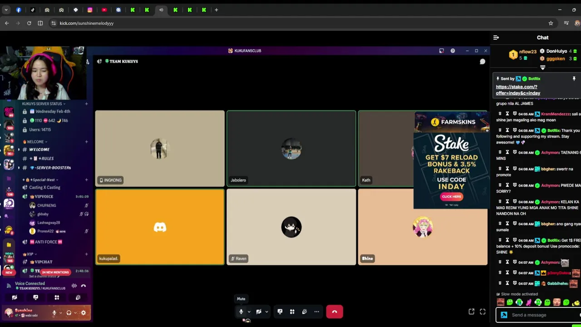Open Discord user settings gear

click(83, 312)
